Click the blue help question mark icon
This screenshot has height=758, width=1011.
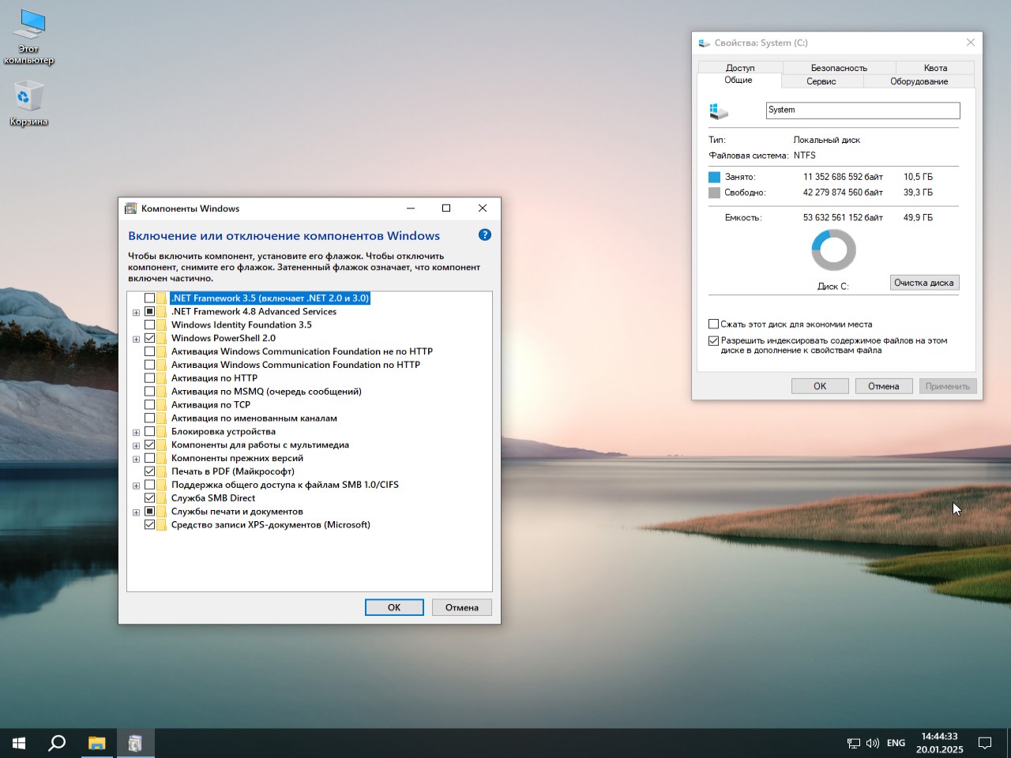[x=485, y=235]
